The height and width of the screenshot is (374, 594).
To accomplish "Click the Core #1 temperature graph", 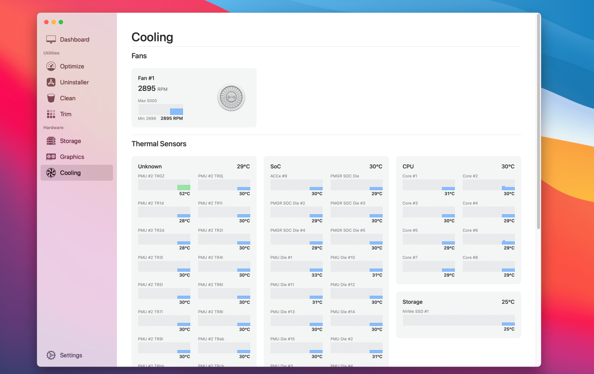I will click(x=429, y=185).
